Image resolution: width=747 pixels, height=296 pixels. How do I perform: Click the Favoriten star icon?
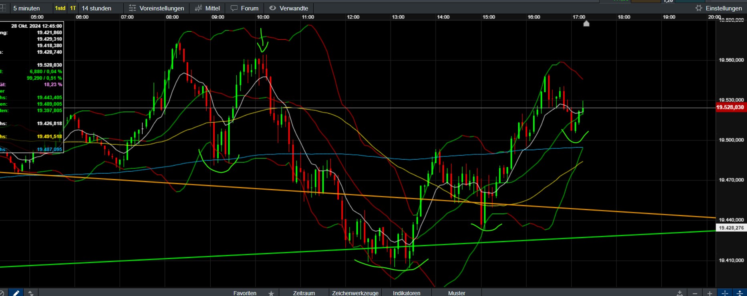(x=271, y=293)
